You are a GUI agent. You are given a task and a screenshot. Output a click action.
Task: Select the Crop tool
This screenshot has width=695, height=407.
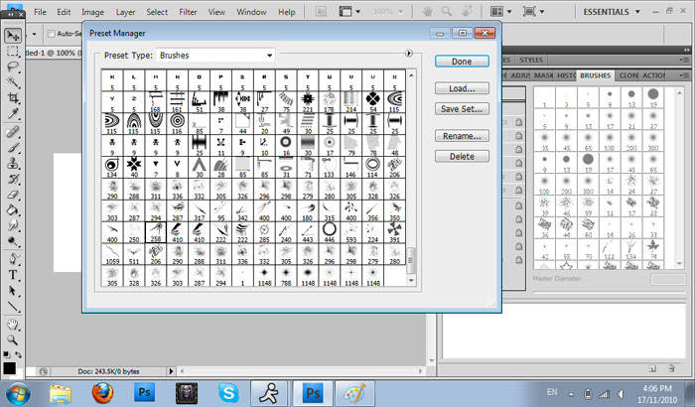click(13, 98)
